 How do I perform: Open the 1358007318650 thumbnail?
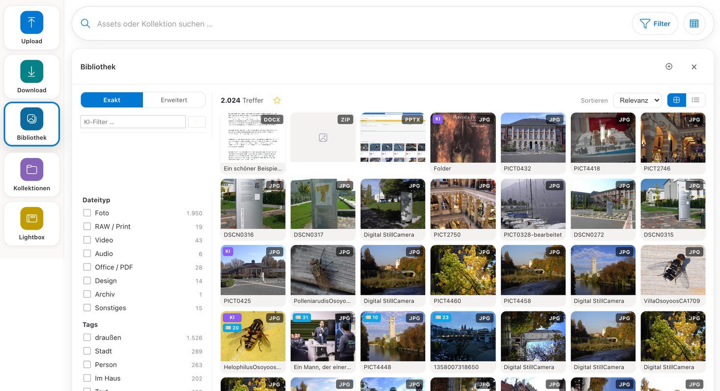[463, 337]
